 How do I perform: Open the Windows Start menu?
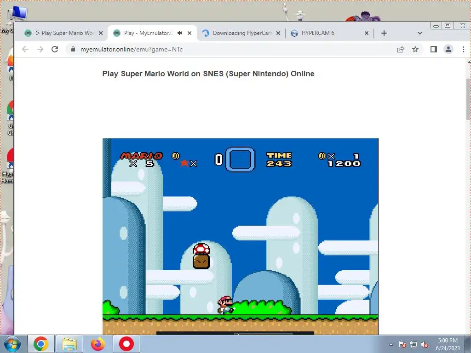pyautogui.click(x=12, y=344)
